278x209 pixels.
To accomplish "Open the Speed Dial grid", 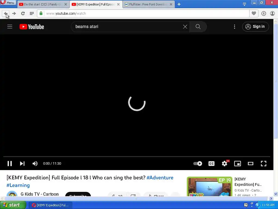I will tap(32, 14).
